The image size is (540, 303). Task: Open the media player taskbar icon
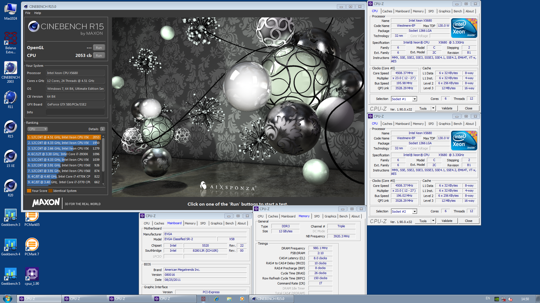click(242, 299)
